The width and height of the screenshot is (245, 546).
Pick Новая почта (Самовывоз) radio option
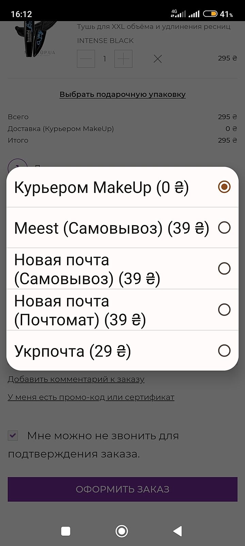[224, 269]
